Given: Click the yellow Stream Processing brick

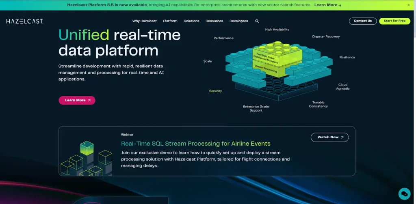Looking at the screenshot, I should pos(266,69).
